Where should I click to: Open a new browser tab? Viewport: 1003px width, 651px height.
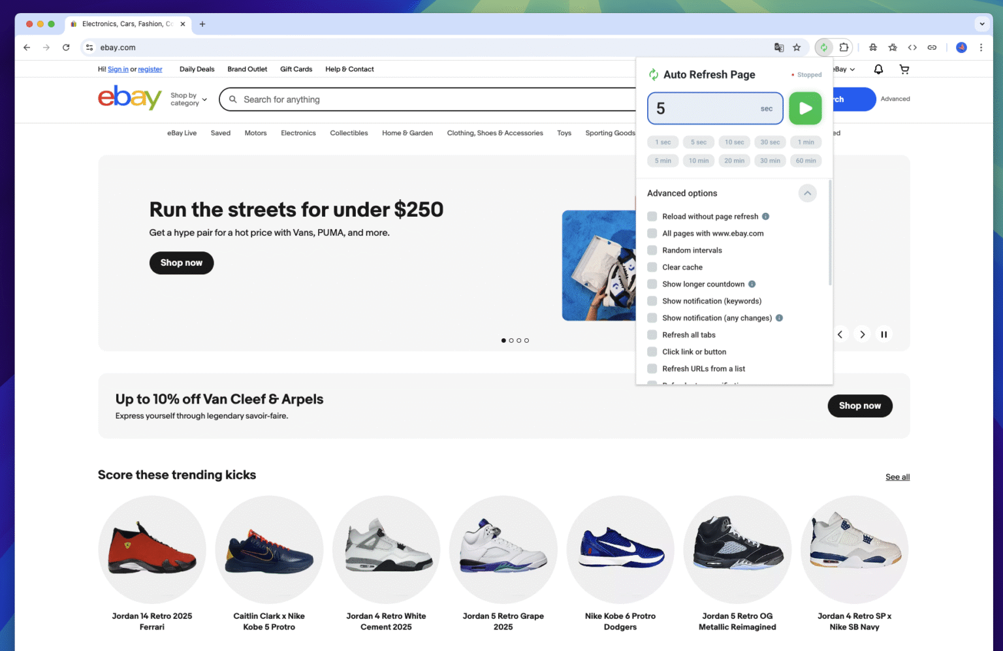[202, 24]
